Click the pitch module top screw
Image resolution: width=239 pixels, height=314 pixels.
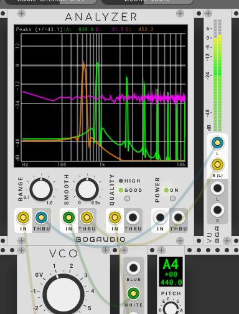(x=161, y=250)
